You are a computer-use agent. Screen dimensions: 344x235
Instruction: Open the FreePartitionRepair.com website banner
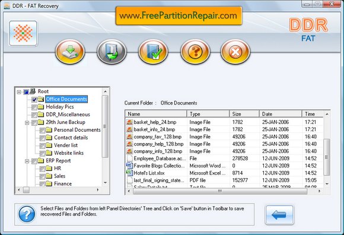(x=179, y=15)
